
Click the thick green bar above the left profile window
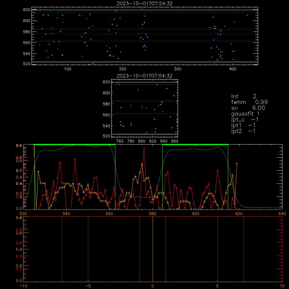point(75,145)
